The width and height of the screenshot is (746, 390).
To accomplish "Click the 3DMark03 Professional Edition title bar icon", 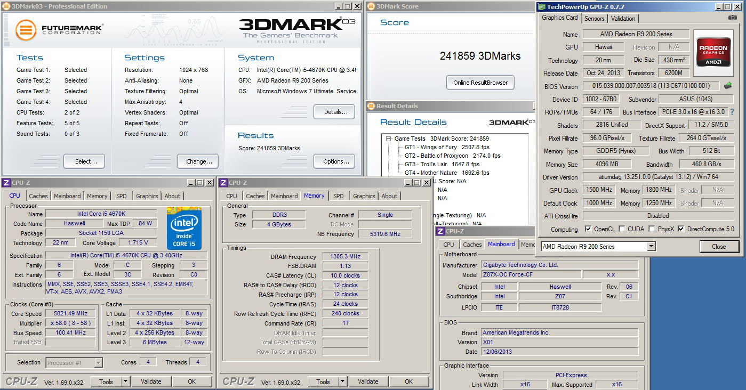I will [5, 6].
